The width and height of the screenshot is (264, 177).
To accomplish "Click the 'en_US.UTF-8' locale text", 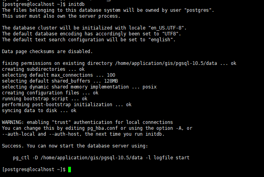I will [x=169, y=28].
